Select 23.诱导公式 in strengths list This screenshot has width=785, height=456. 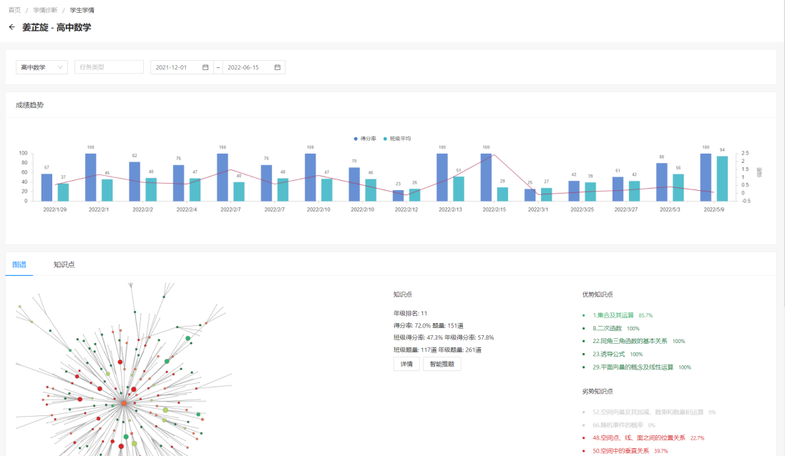(609, 354)
